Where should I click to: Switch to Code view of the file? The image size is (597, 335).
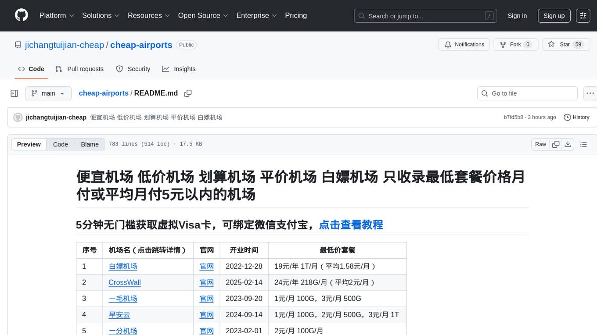(61, 144)
